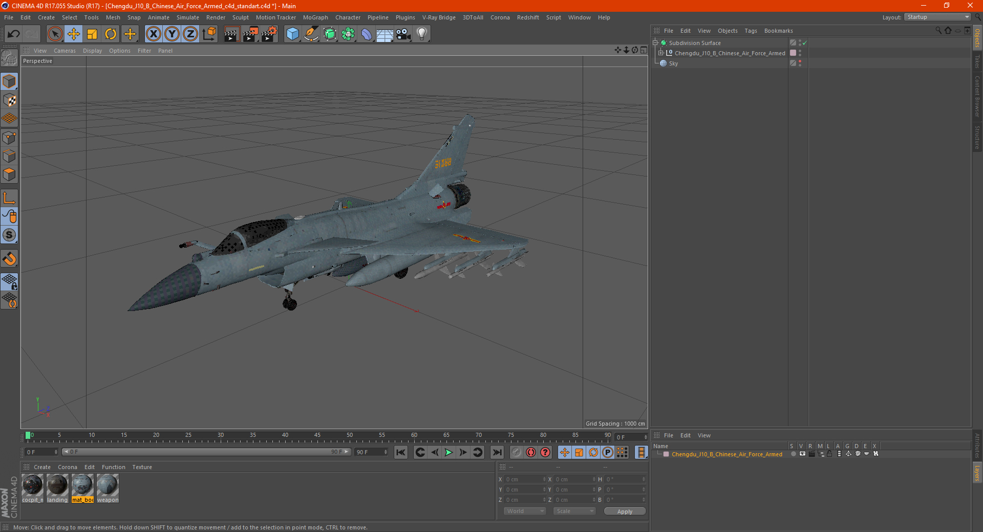The width and height of the screenshot is (983, 532).
Task: Open material manager Texture menu
Action: [x=142, y=467]
